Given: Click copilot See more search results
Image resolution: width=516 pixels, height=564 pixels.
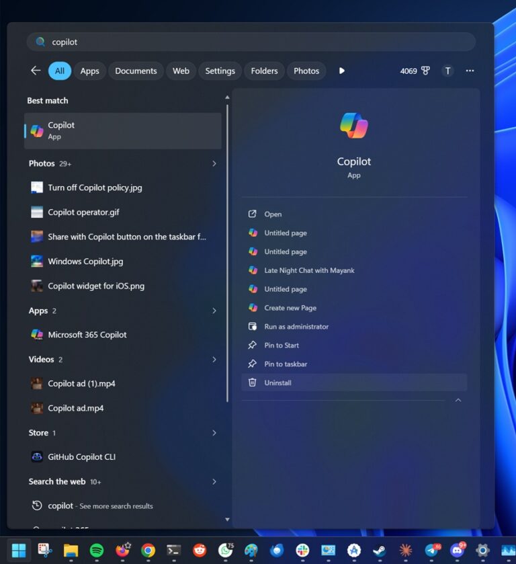Looking at the screenshot, I should (x=123, y=506).
